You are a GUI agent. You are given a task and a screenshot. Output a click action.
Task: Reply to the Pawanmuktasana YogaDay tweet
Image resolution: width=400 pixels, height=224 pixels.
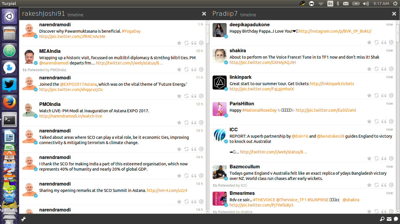[201, 43]
